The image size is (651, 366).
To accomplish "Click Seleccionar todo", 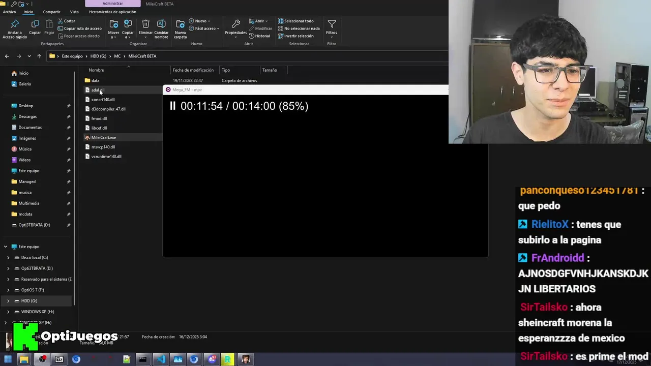I will (295, 21).
